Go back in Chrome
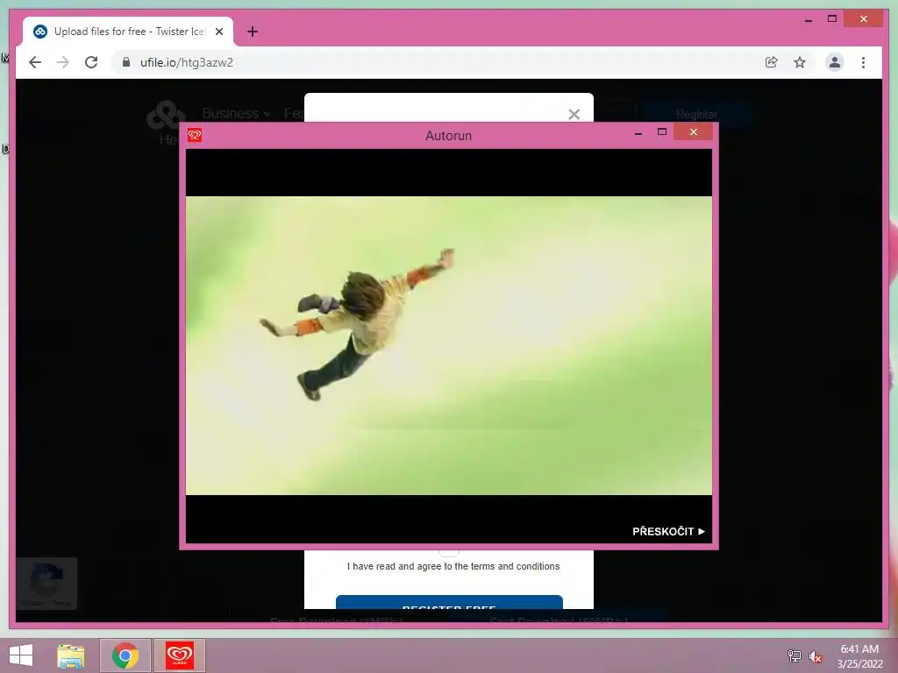The width and height of the screenshot is (898, 673). (35, 62)
